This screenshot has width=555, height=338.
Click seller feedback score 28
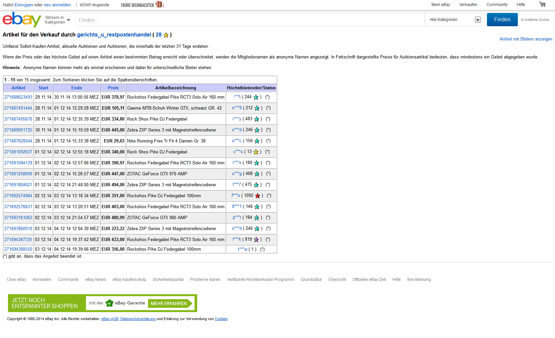point(159,35)
